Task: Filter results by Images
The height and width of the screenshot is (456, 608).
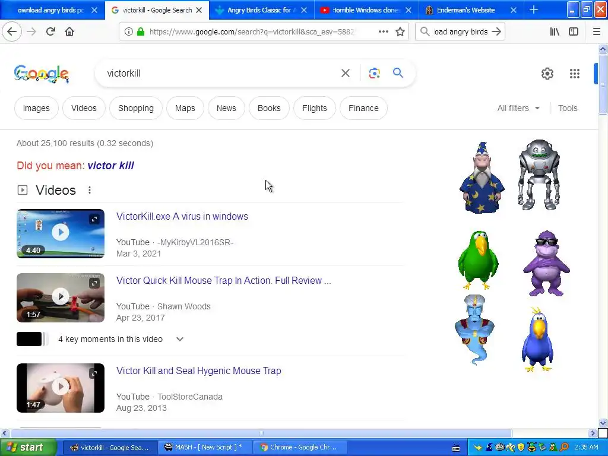Action: (36, 108)
